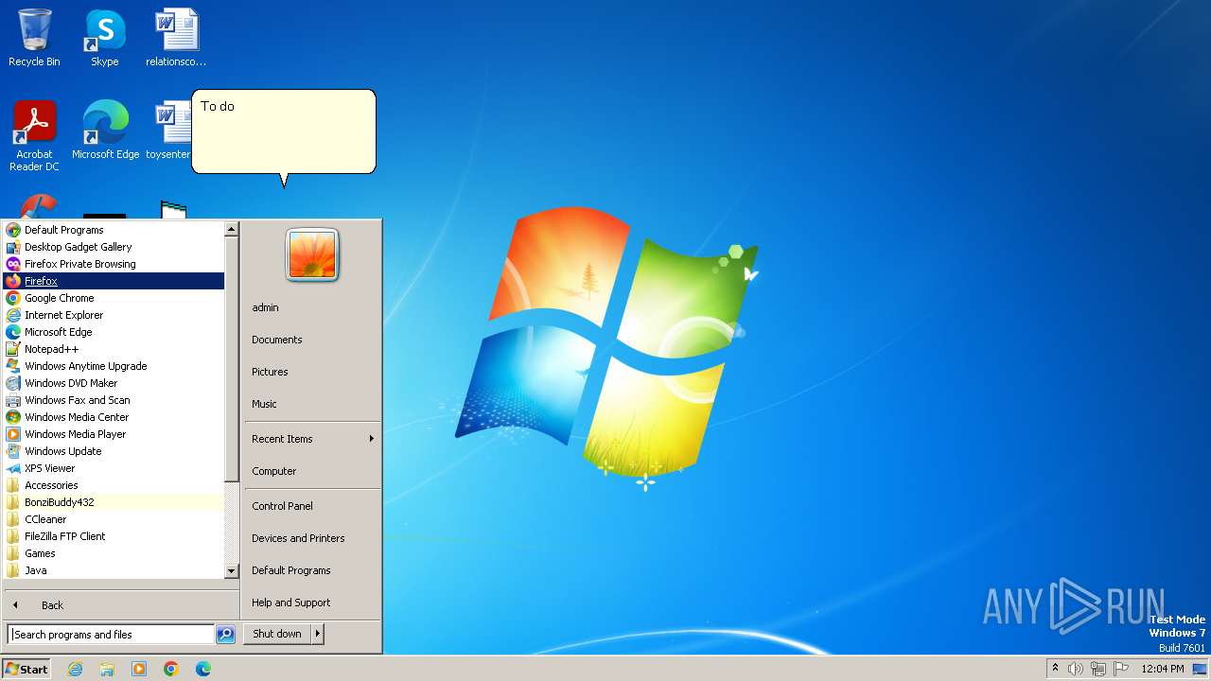Open shut down options arrow
This screenshot has height=681, width=1211.
(318, 634)
